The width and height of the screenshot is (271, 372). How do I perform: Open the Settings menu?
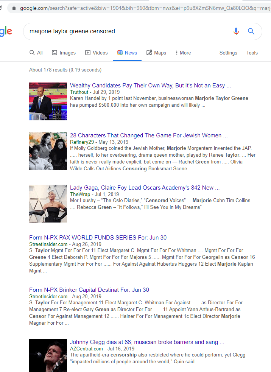pos(228,53)
